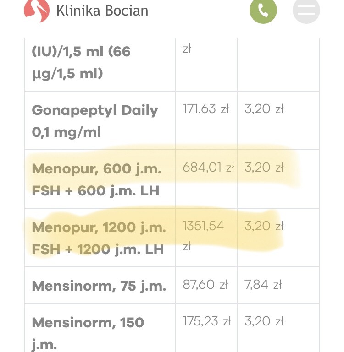Click the 175,23 zł price
344x352 pixels.
click(x=206, y=321)
